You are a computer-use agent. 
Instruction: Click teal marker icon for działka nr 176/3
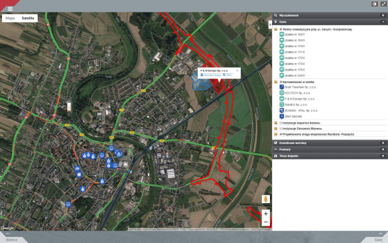[x=282, y=70]
